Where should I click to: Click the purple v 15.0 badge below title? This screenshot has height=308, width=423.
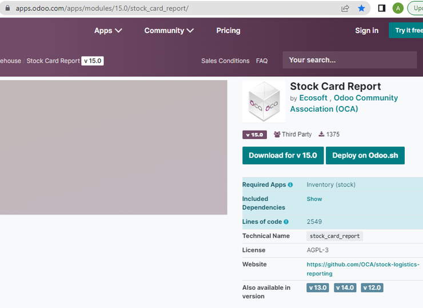click(255, 135)
